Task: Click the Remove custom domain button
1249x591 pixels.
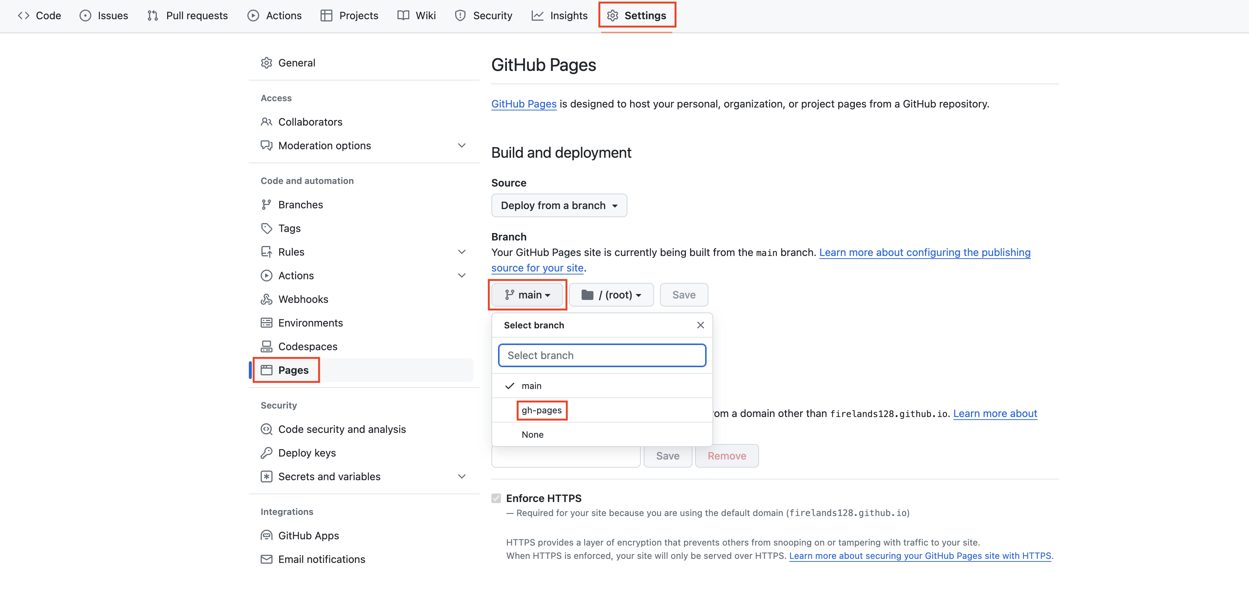Action: point(726,456)
